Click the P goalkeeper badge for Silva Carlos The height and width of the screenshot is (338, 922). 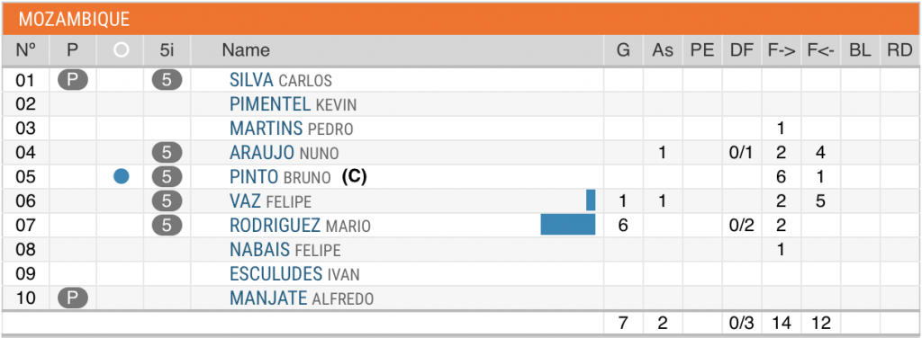73,80
